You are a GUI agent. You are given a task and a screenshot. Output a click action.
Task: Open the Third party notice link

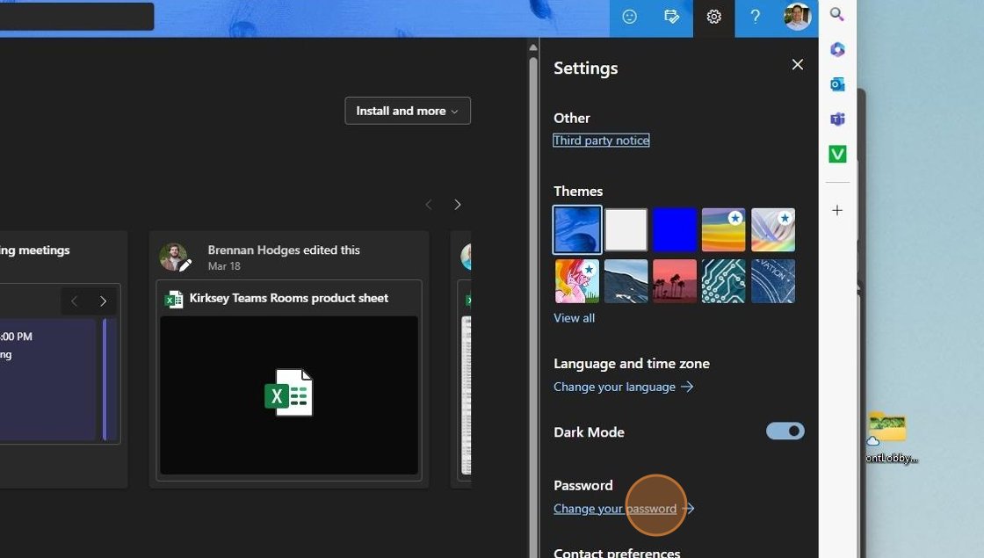(601, 141)
